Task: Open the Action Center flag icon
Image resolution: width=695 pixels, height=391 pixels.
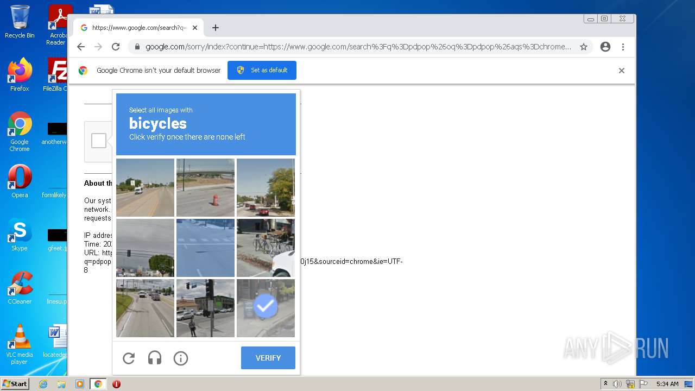Action: [642, 384]
